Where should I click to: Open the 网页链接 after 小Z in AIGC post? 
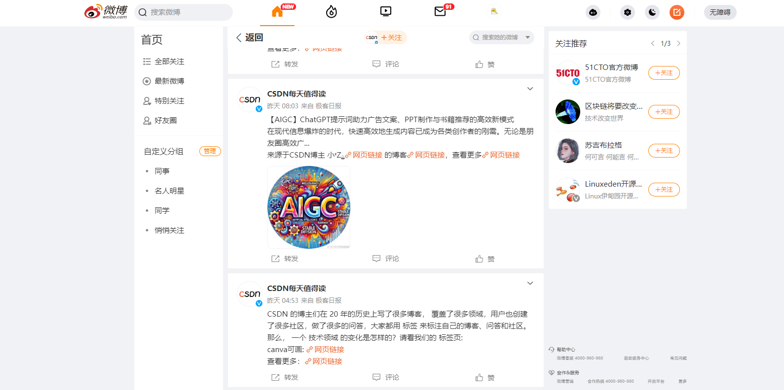point(364,155)
